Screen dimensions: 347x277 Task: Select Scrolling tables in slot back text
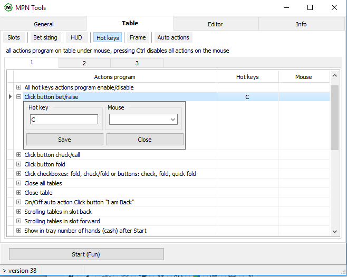pos(58,212)
